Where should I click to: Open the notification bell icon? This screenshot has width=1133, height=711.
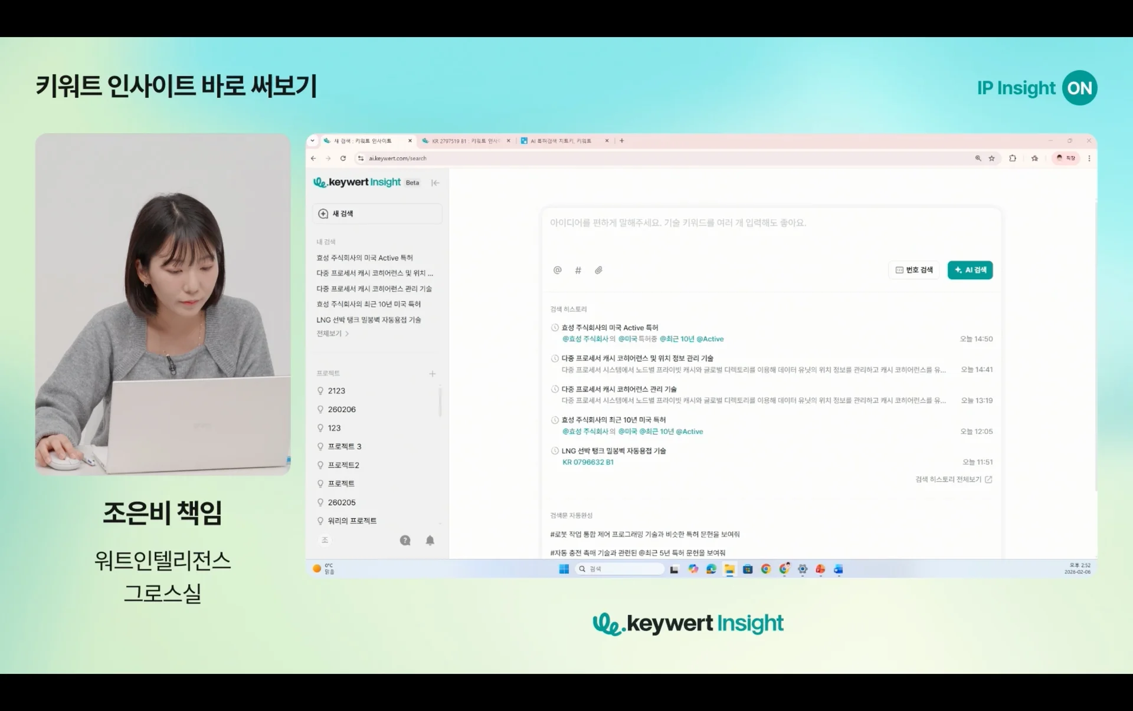[430, 540]
